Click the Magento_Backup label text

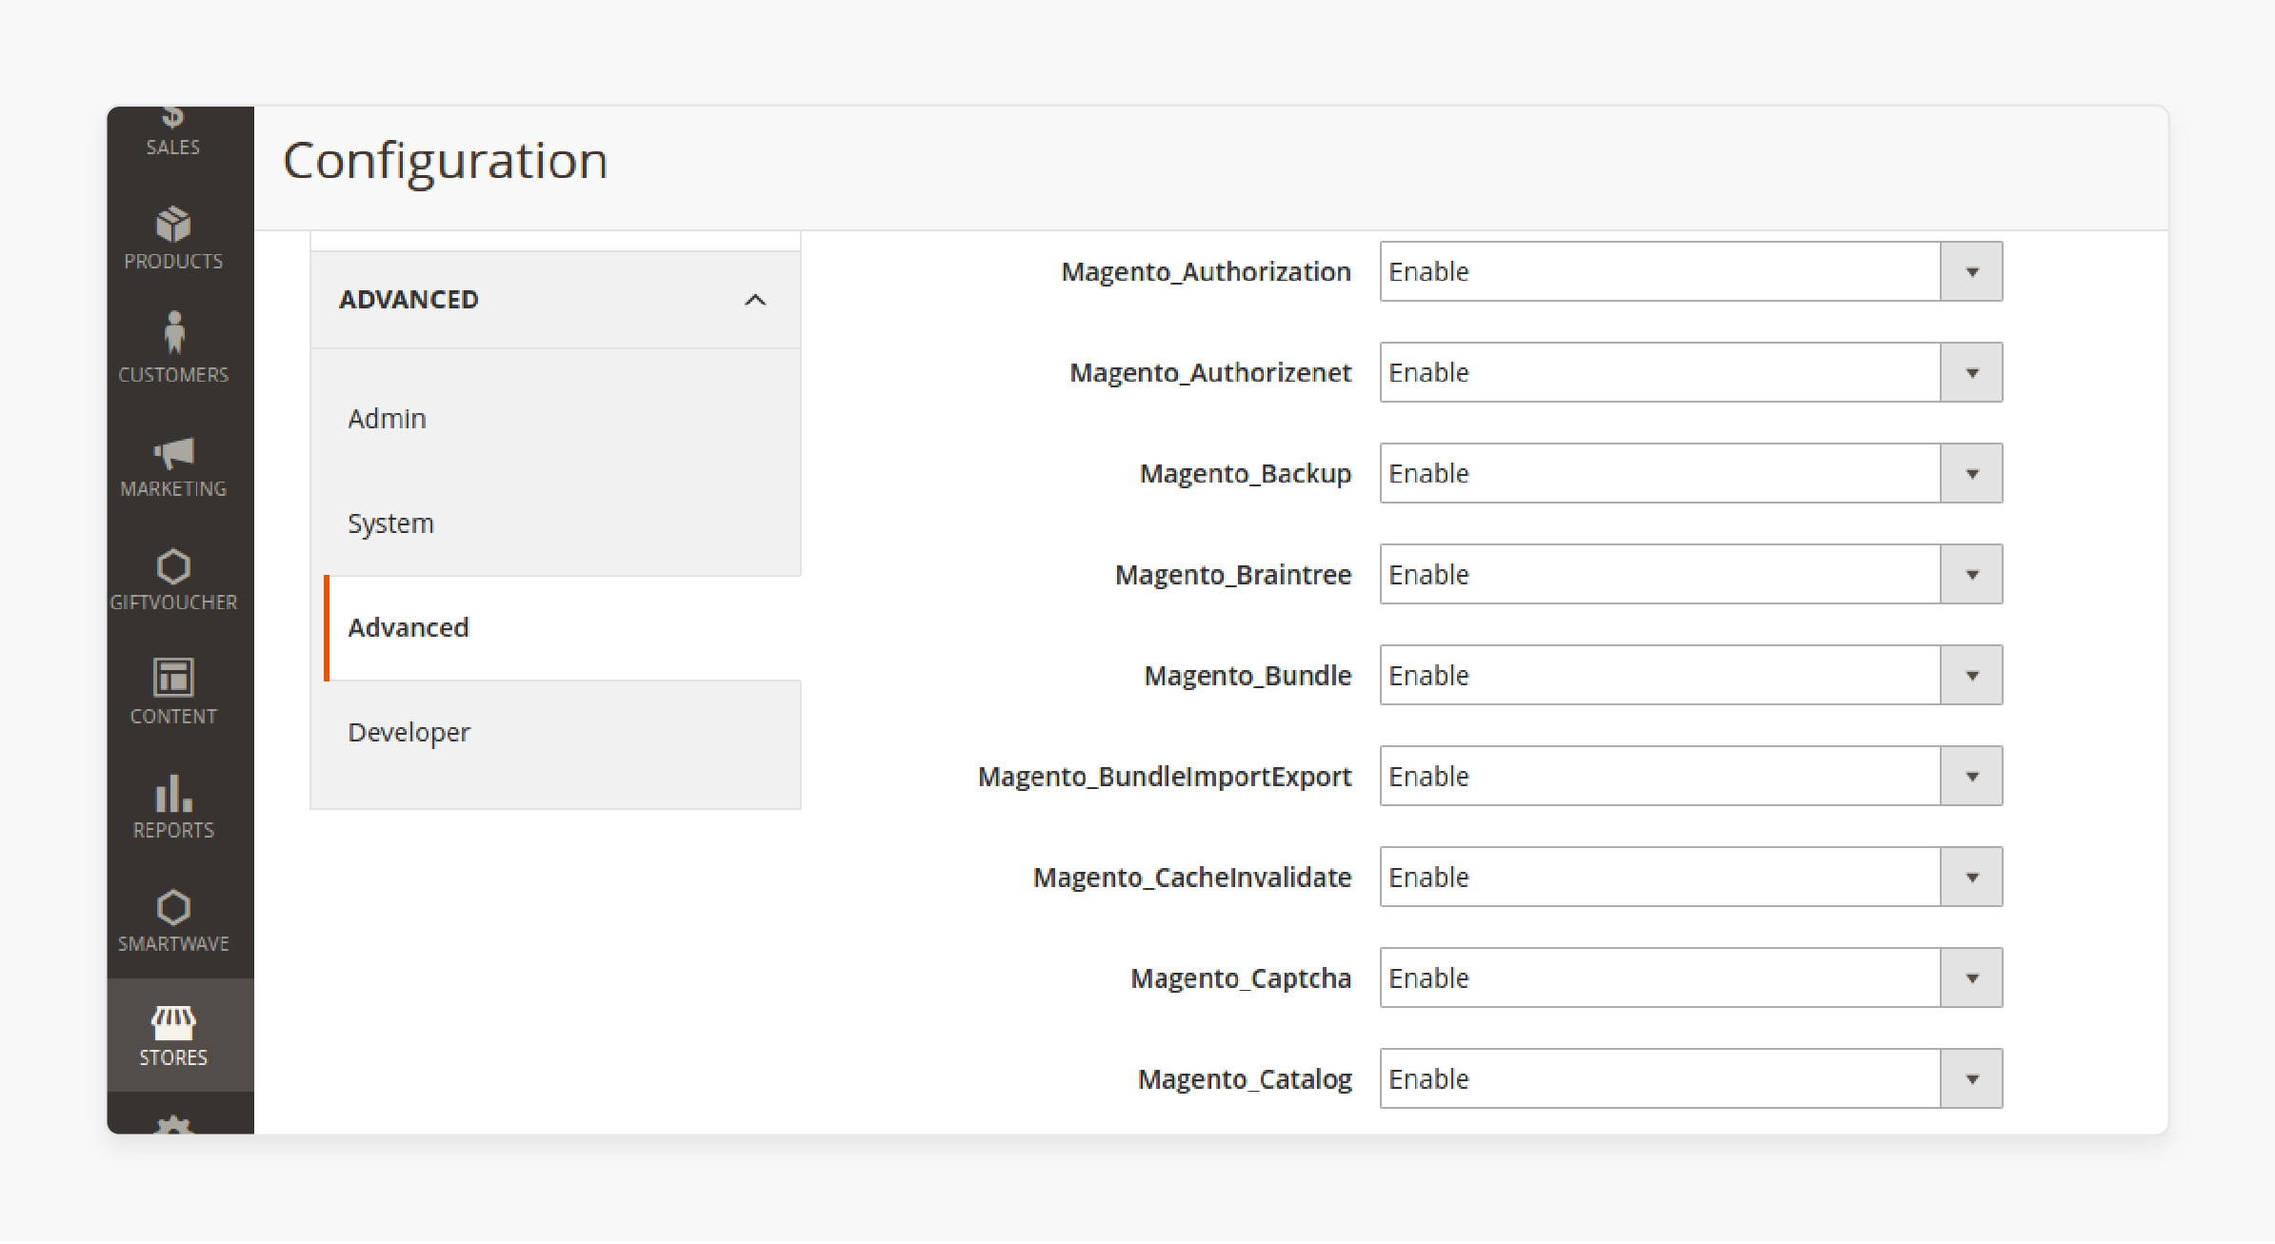click(1246, 474)
